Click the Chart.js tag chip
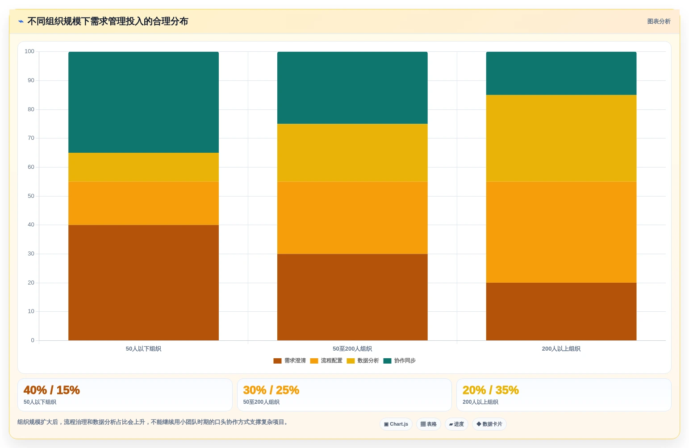Viewport: 689px width, 448px height. [396, 424]
